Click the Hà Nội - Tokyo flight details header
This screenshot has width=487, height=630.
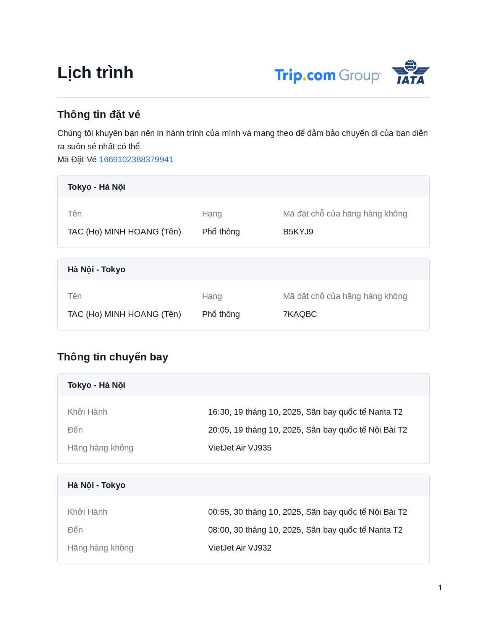[x=96, y=485]
